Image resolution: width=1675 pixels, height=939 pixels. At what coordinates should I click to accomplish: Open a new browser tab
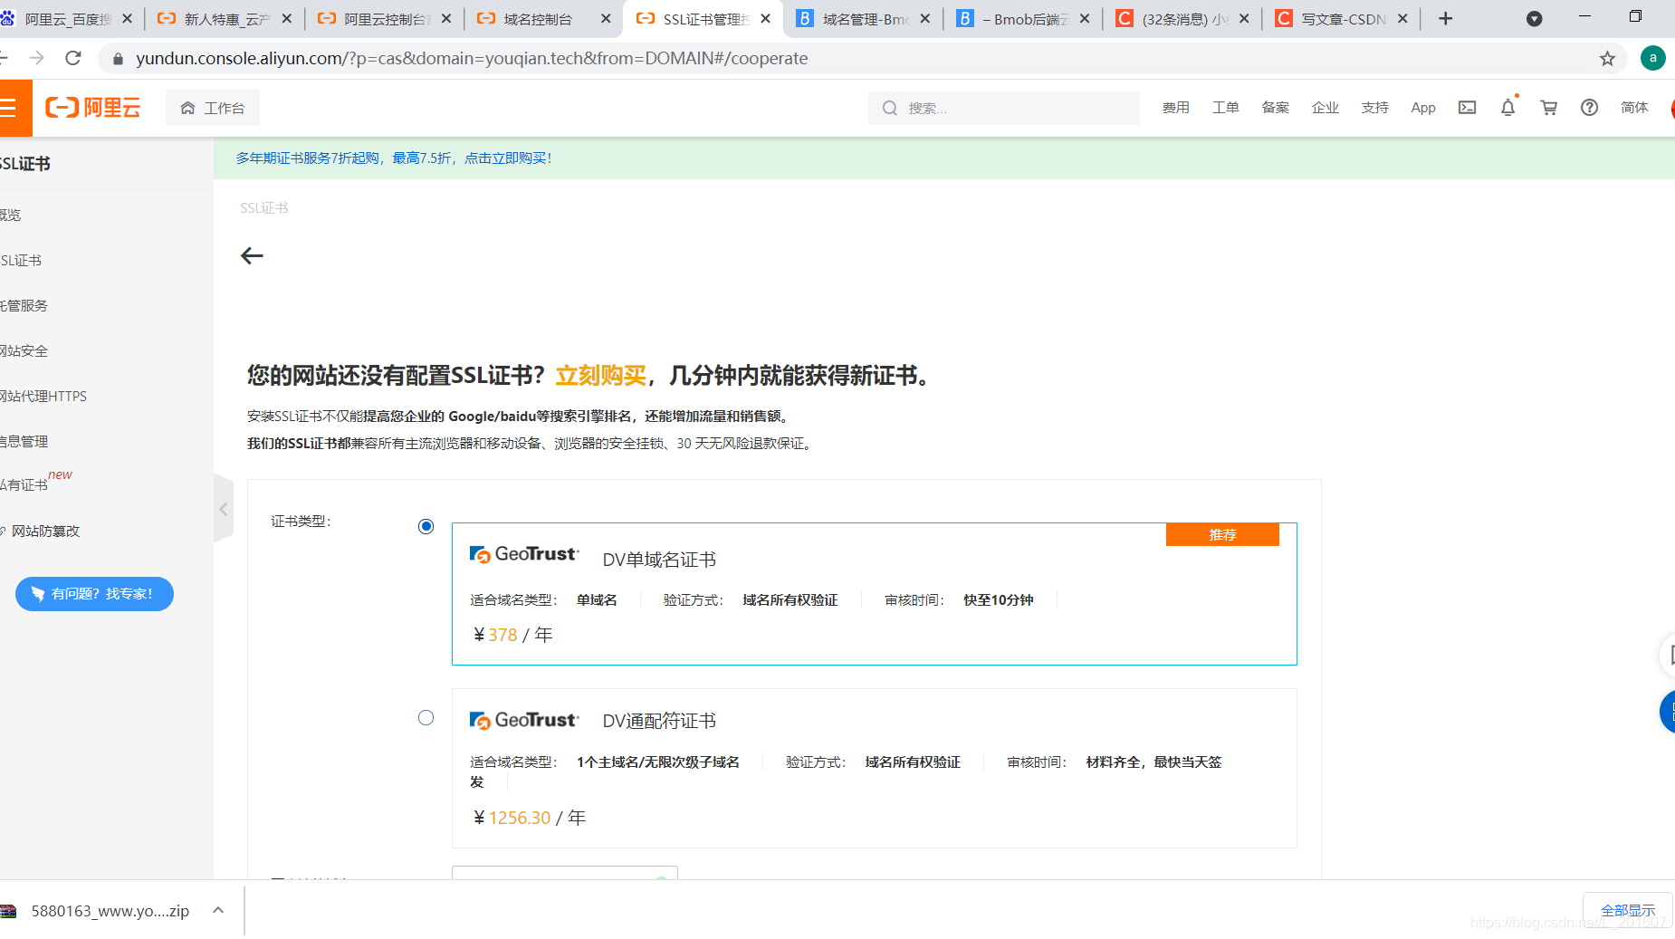pyautogui.click(x=1446, y=19)
